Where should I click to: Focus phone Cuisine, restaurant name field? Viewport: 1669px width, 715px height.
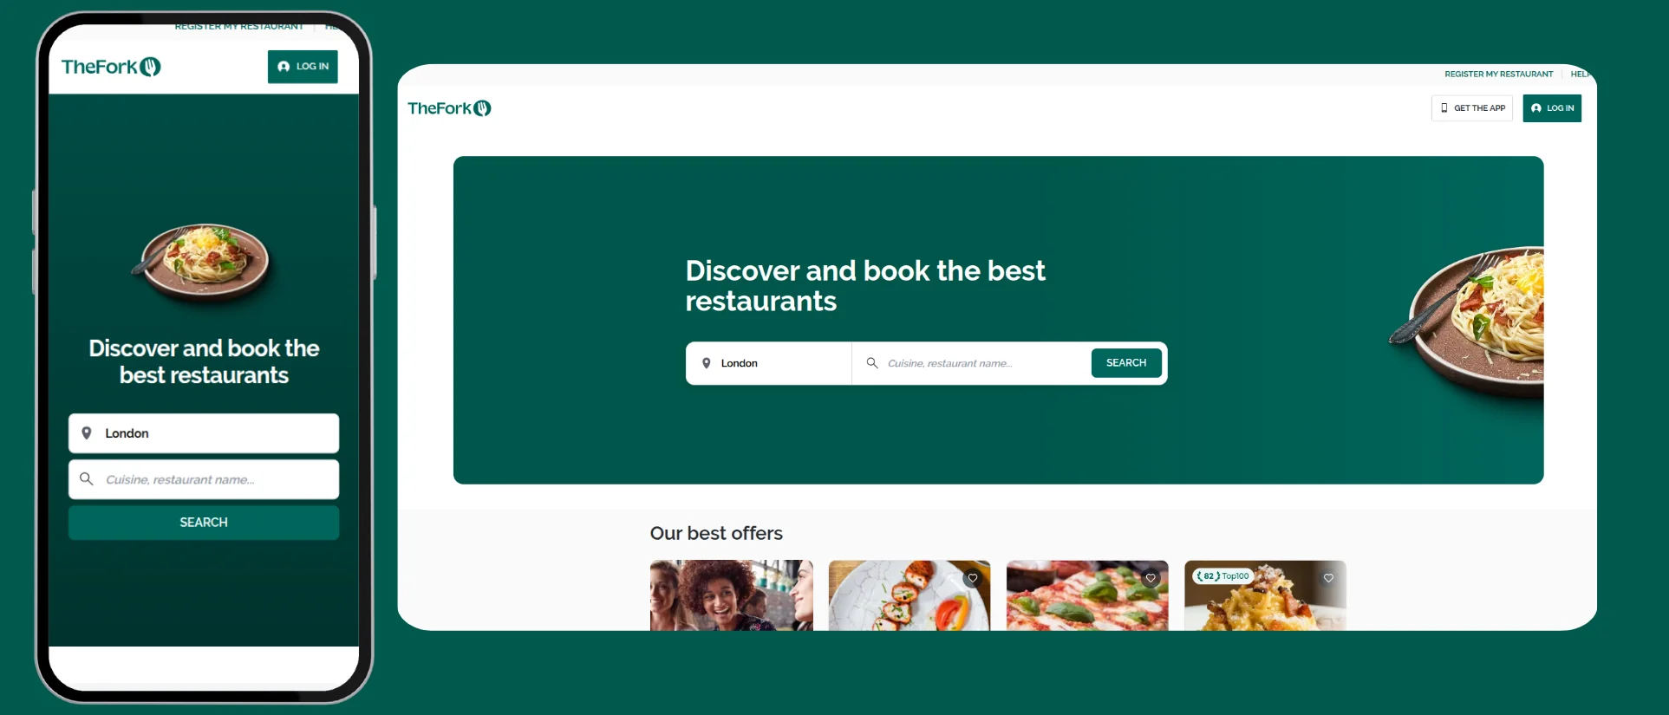pos(204,479)
